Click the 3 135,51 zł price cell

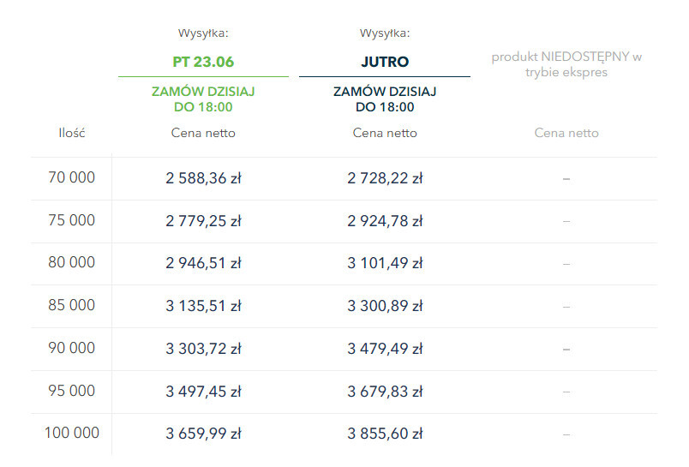point(203,306)
